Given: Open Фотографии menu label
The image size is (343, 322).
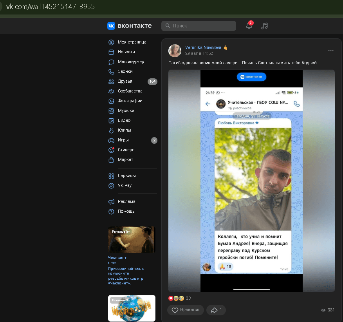Looking at the screenshot, I should tap(130, 101).
